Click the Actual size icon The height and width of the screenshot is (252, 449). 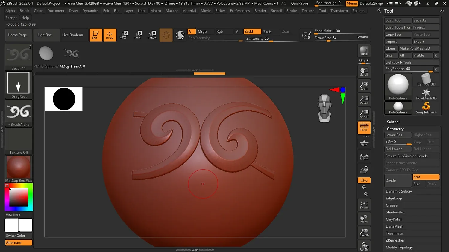(x=364, y=100)
